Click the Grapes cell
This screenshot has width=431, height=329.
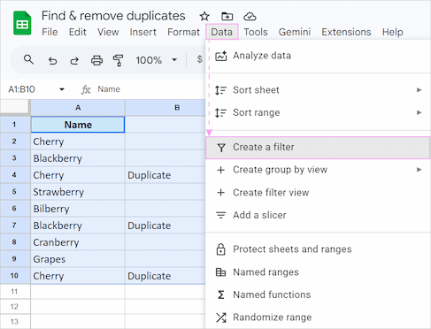pyautogui.click(x=78, y=259)
